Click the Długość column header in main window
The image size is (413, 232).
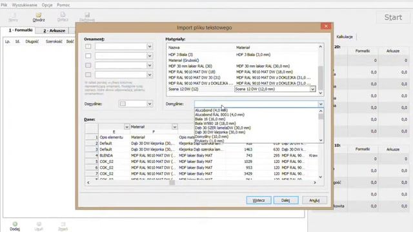click(32, 41)
